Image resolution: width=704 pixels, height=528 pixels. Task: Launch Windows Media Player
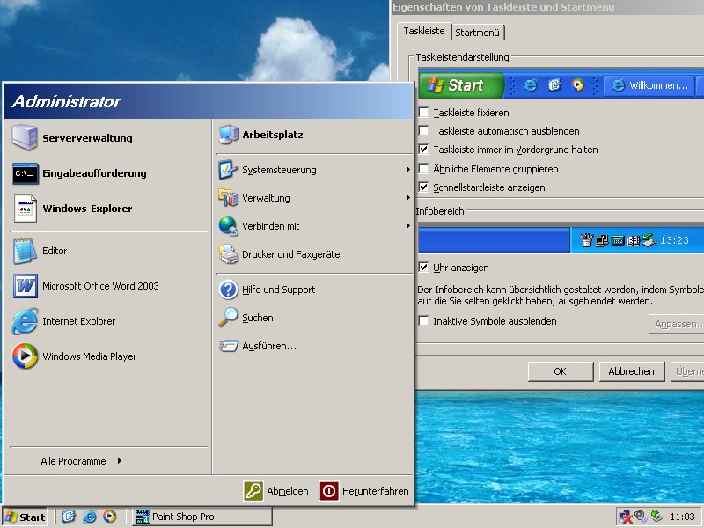[88, 356]
